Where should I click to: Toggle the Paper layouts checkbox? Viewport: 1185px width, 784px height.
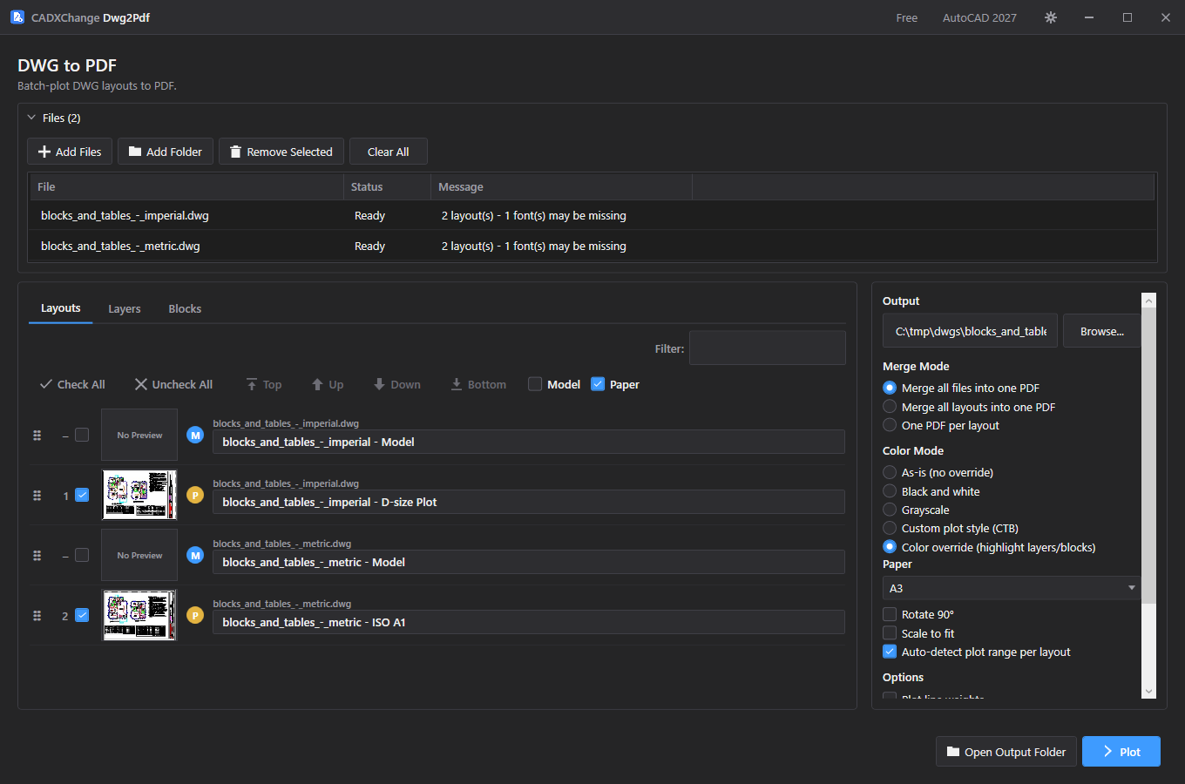[x=598, y=384]
